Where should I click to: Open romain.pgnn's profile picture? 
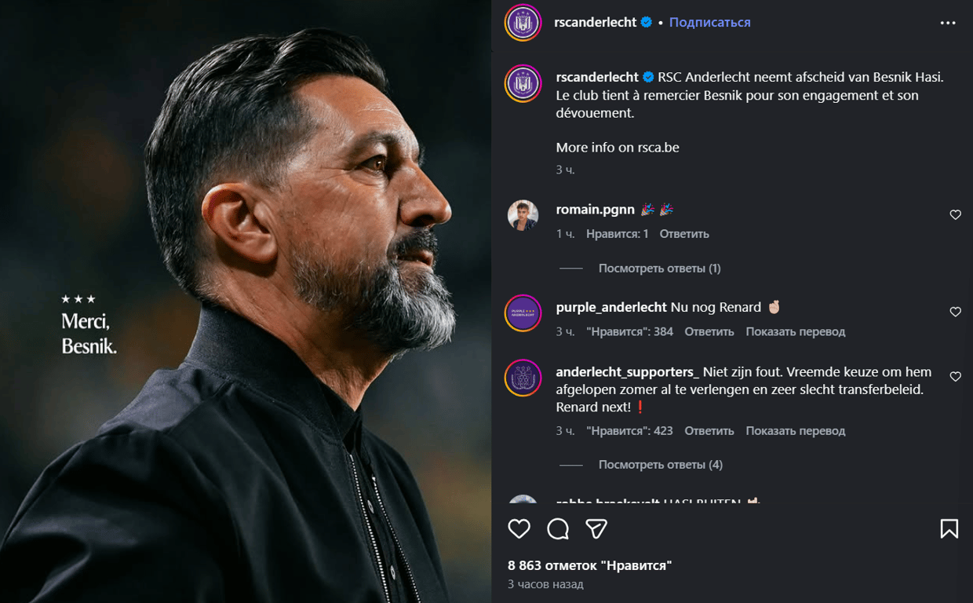[523, 215]
